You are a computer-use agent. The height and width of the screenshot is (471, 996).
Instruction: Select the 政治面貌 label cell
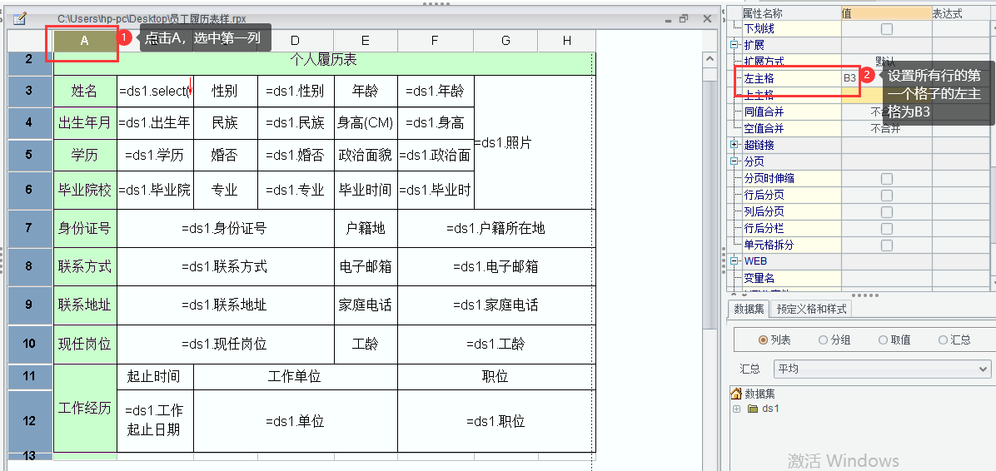(x=366, y=156)
